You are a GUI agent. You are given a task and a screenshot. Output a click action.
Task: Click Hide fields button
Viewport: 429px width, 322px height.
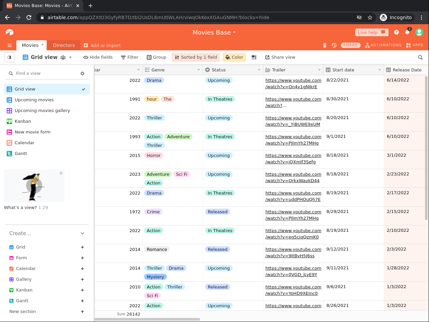98,57
